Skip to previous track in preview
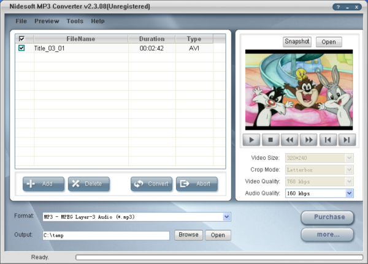The image size is (368, 264). (328, 140)
